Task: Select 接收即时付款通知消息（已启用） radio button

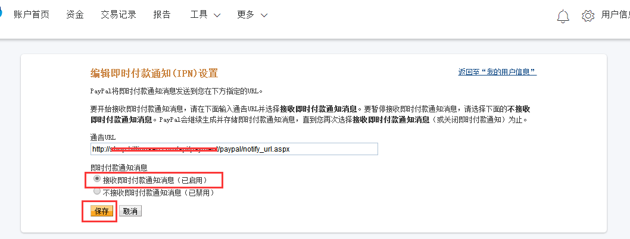Action: [x=97, y=180]
